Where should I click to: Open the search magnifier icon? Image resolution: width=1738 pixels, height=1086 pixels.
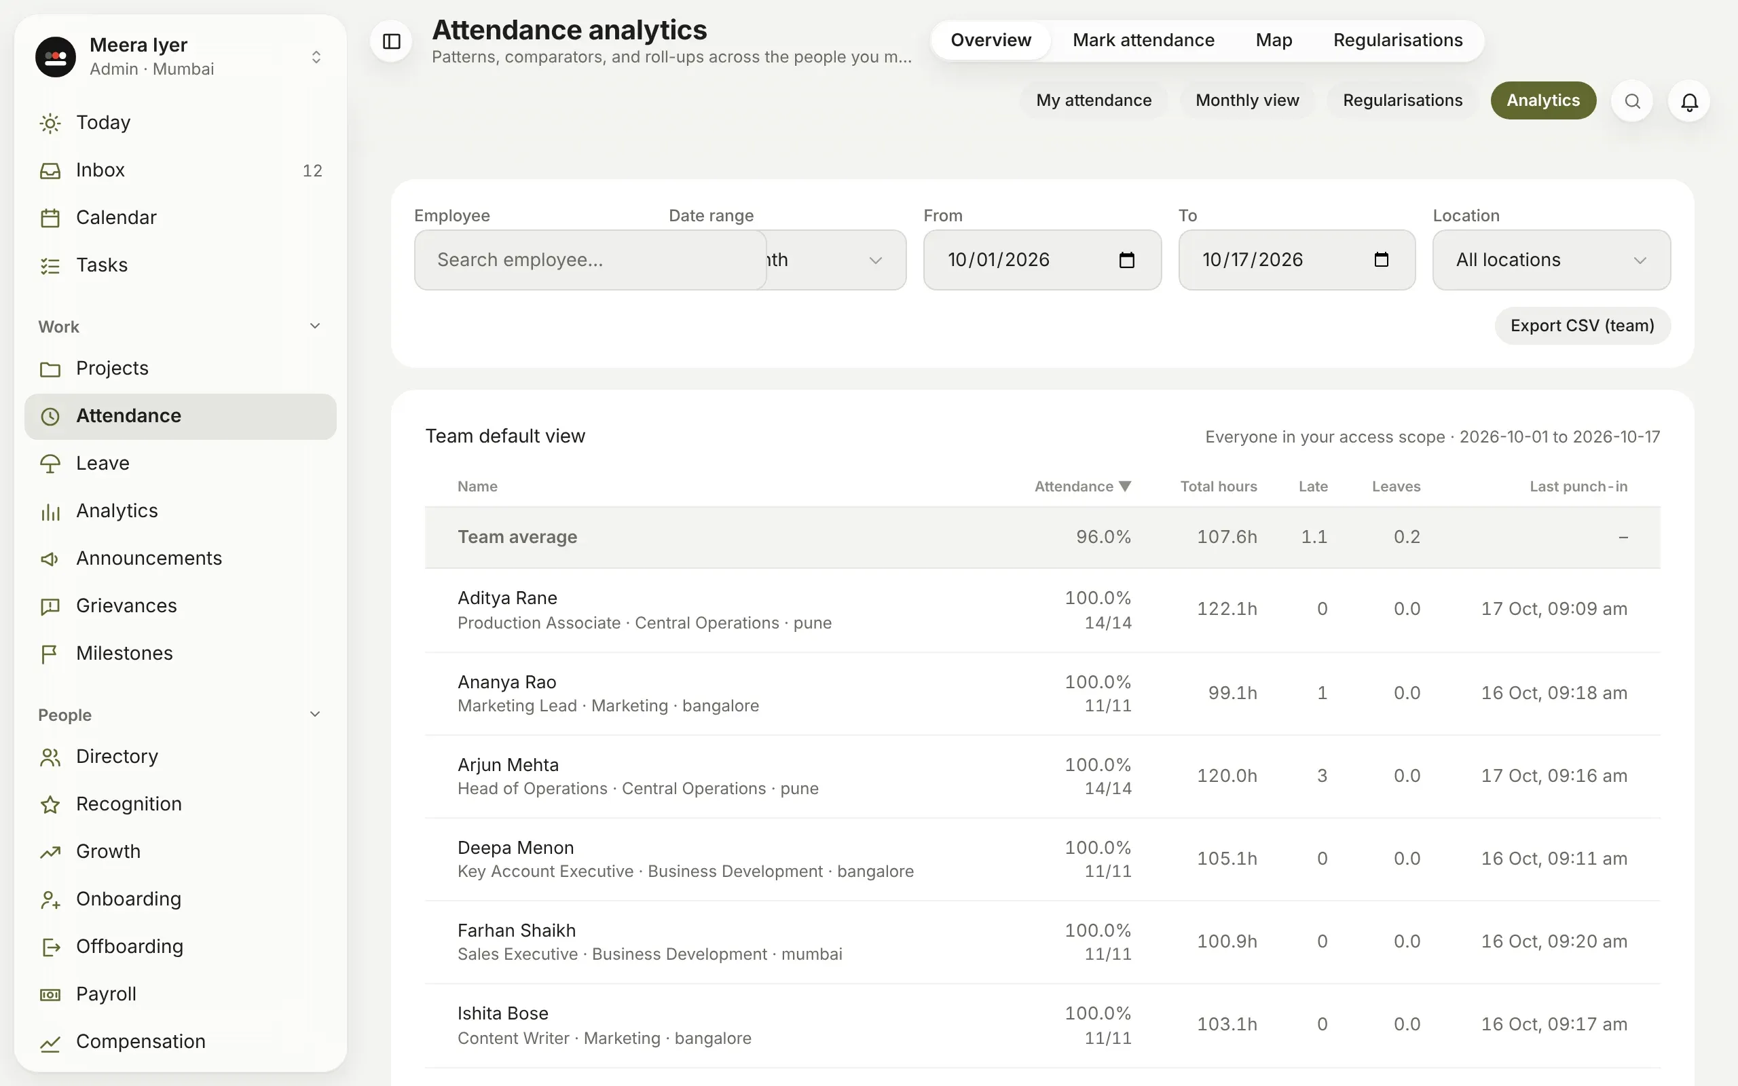tap(1631, 101)
